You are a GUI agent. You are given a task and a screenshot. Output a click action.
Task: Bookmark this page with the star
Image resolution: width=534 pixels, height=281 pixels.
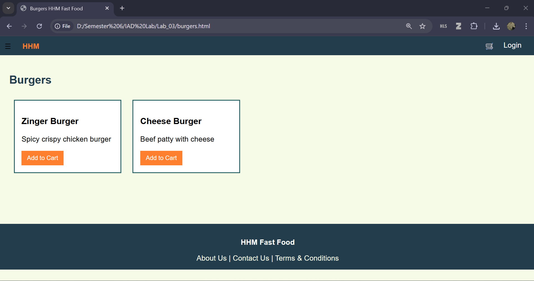(422, 26)
